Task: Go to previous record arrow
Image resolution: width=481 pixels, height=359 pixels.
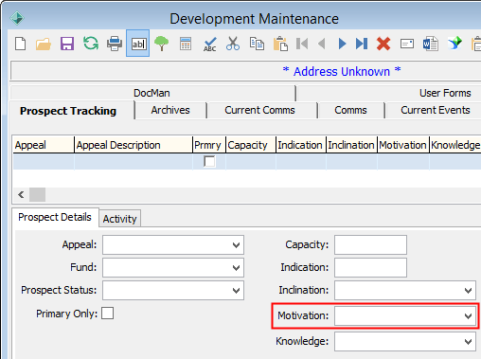Action: (322, 44)
